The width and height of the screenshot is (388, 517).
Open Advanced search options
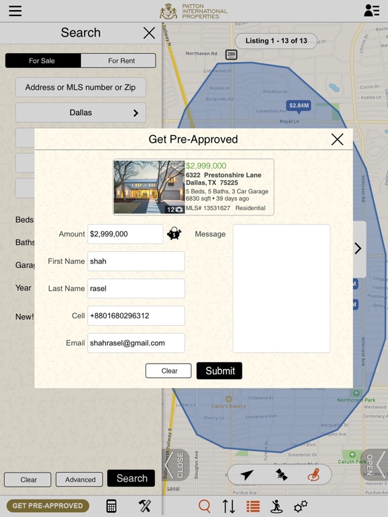[x=79, y=480]
